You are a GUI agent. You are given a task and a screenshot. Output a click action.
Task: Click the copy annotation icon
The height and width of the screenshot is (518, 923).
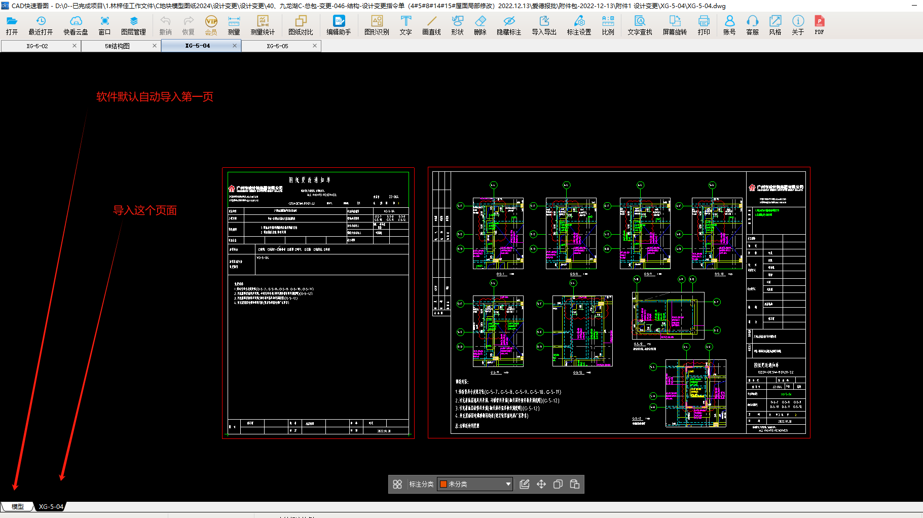[558, 484]
